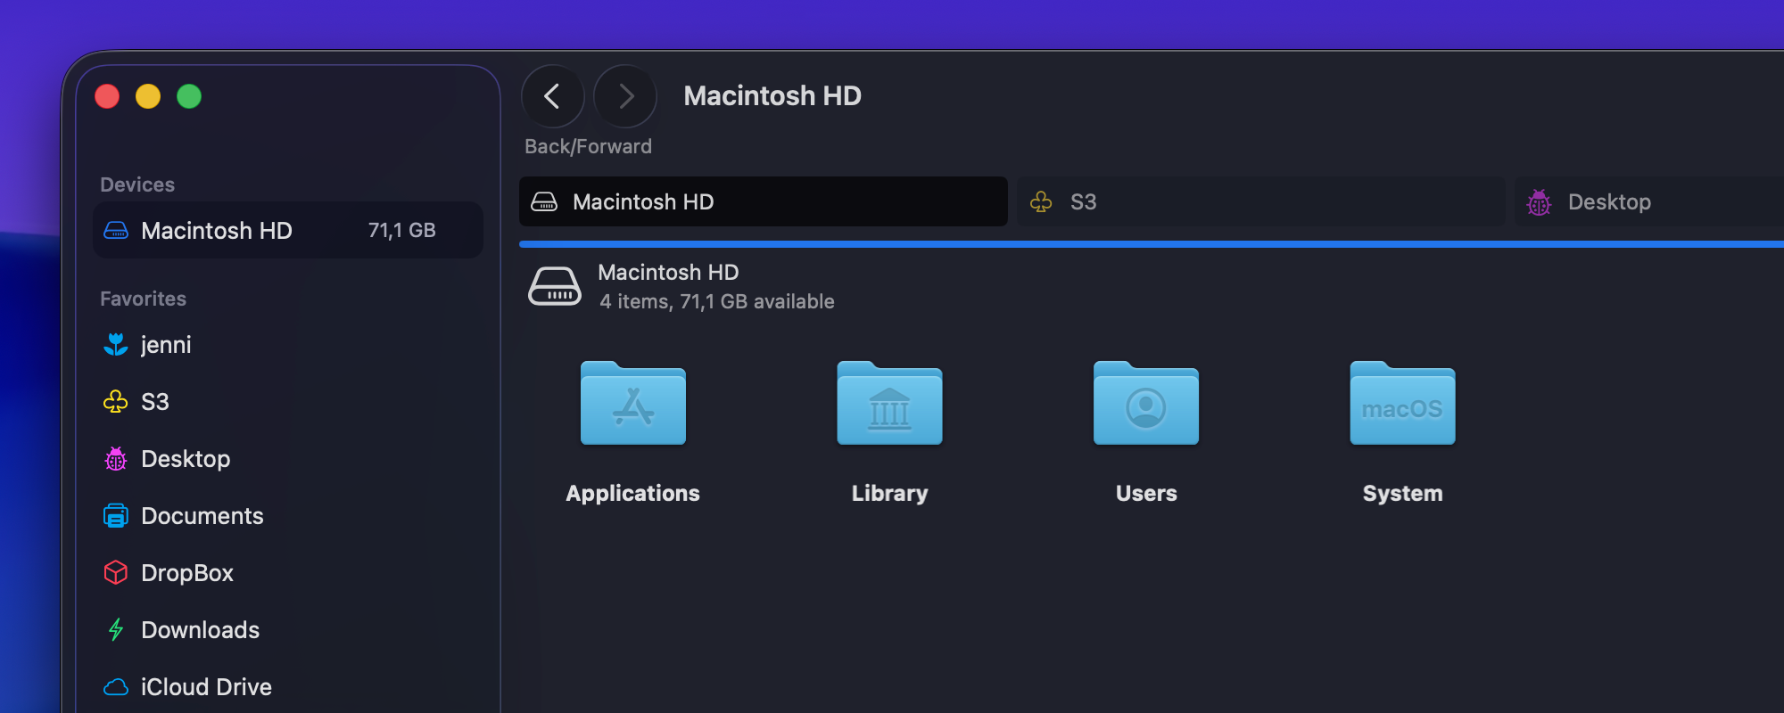
Task: Select the Applications folder icon
Action: 633,403
